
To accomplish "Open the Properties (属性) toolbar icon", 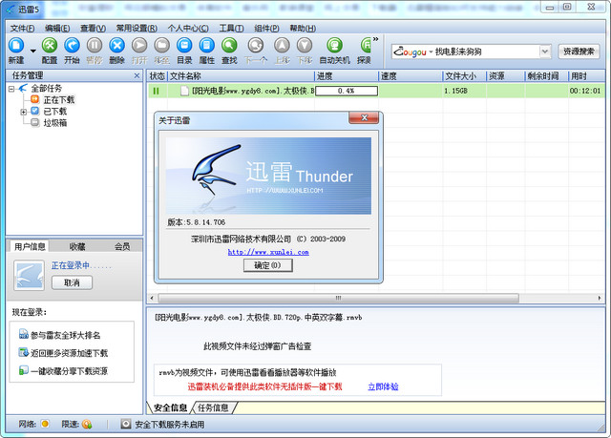I will pyautogui.click(x=207, y=46).
